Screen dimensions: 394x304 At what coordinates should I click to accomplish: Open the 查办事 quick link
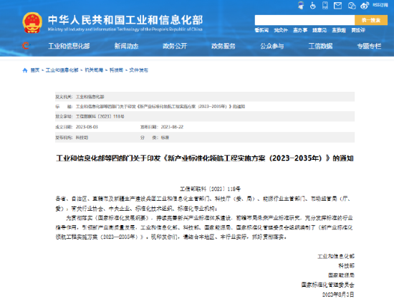300,30
